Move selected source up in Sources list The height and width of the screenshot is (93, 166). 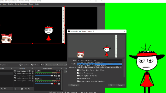(26, 89)
